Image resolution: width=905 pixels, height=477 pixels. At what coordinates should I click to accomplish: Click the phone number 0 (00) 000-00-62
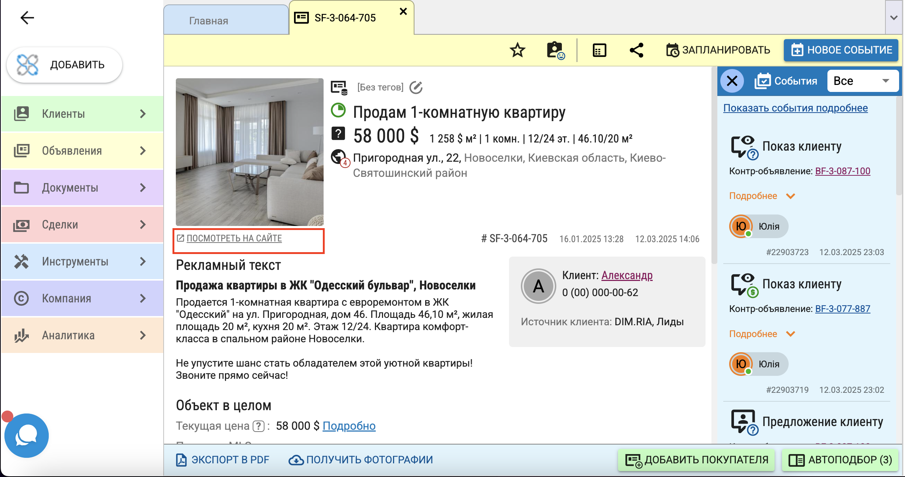tap(600, 292)
